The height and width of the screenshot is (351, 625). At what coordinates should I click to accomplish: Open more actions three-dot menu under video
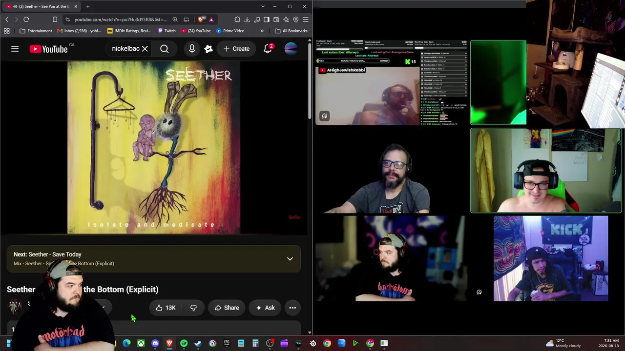[292, 308]
